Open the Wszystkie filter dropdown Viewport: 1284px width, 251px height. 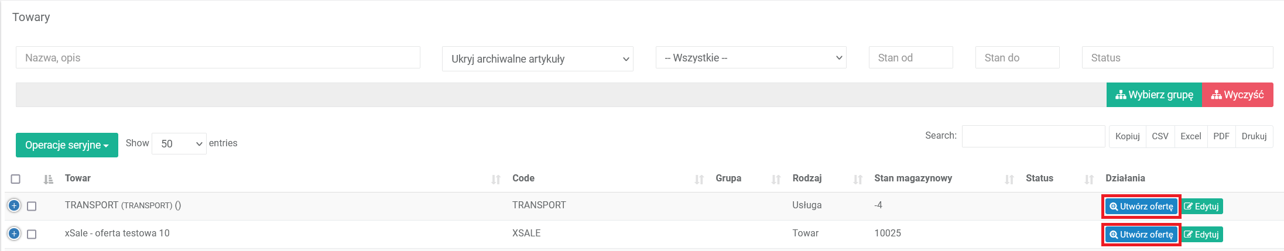coord(751,58)
